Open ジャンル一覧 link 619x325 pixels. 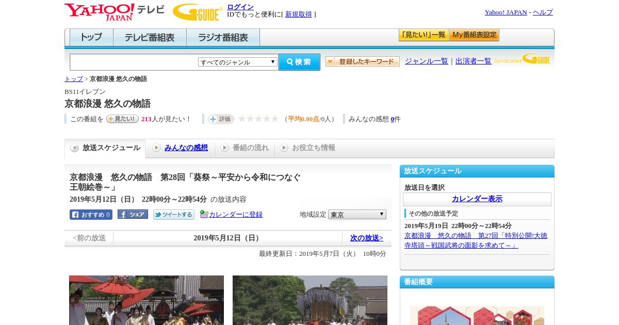(x=427, y=61)
